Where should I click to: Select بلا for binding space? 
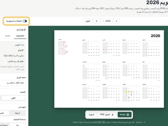(17, 125)
